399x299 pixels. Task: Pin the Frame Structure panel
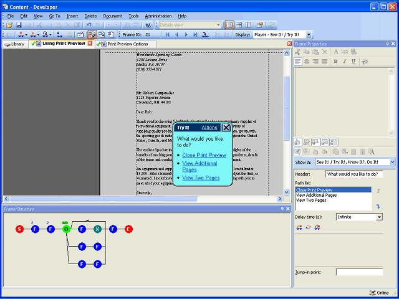click(282, 209)
